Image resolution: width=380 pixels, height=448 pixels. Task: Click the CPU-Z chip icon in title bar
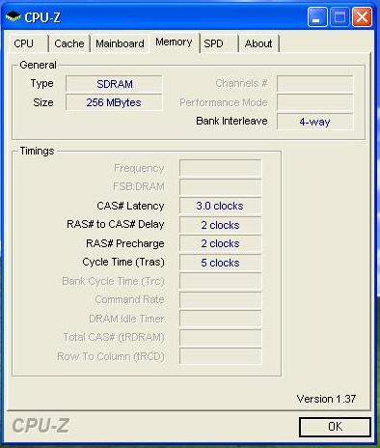tap(14, 16)
